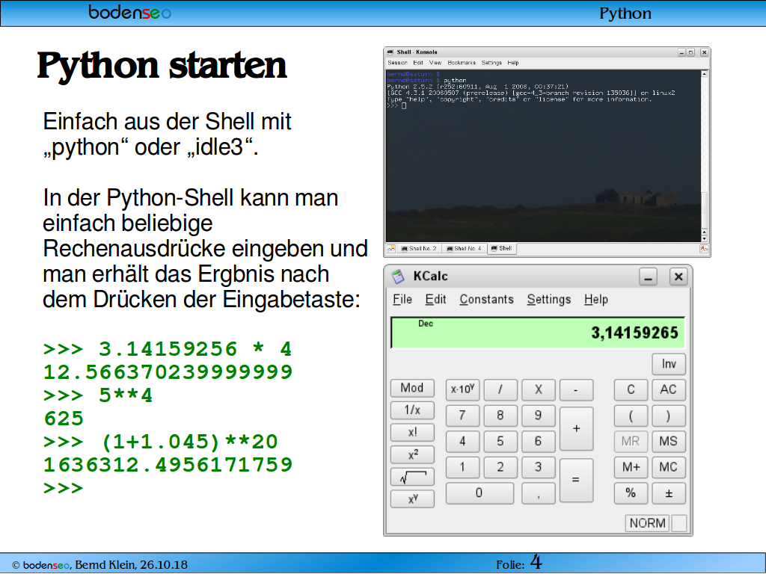Click the MS memory store button
Screen dimensions: 766x574
click(669, 441)
